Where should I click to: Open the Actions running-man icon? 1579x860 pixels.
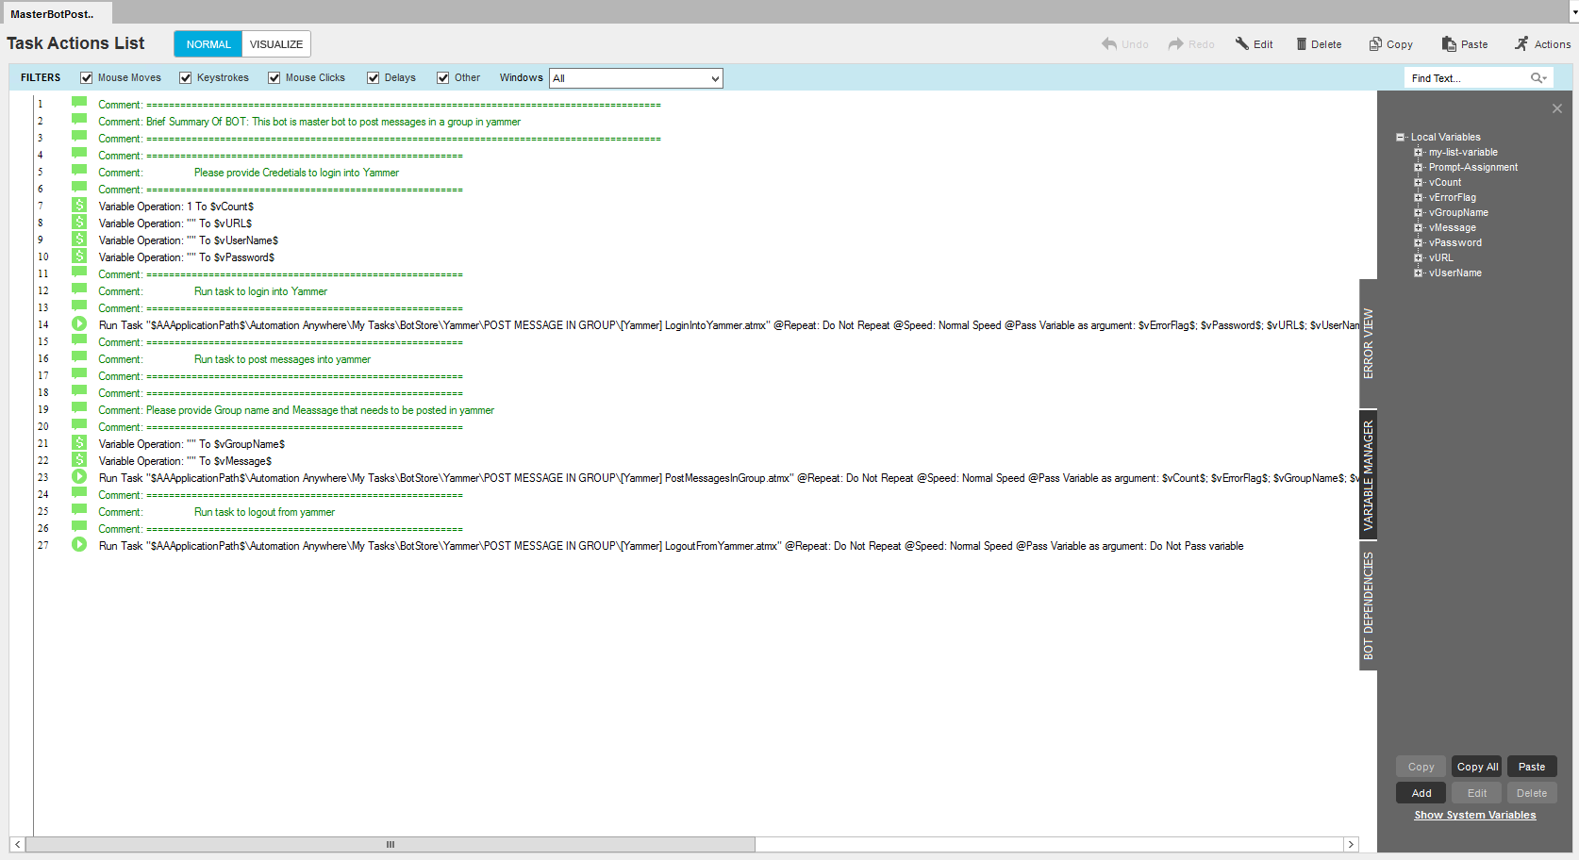point(1521,44)
